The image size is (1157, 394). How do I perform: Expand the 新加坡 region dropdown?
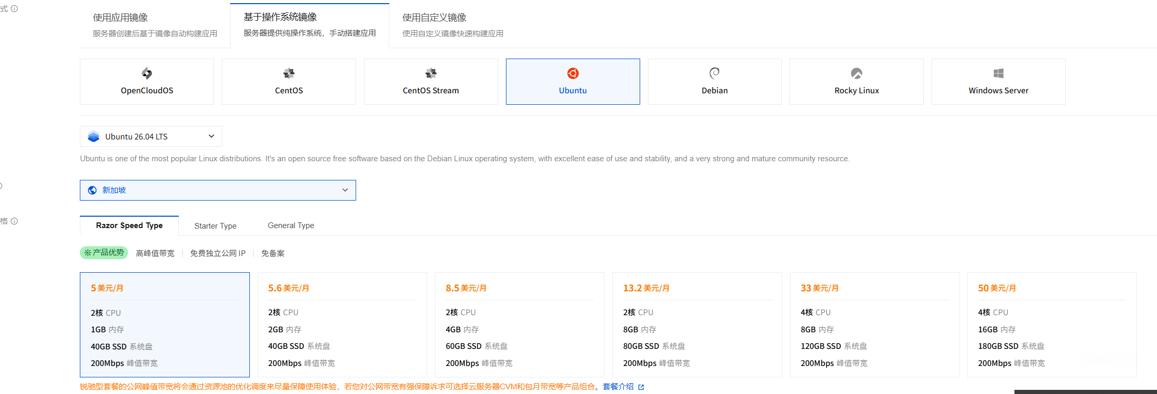[218, 190]
